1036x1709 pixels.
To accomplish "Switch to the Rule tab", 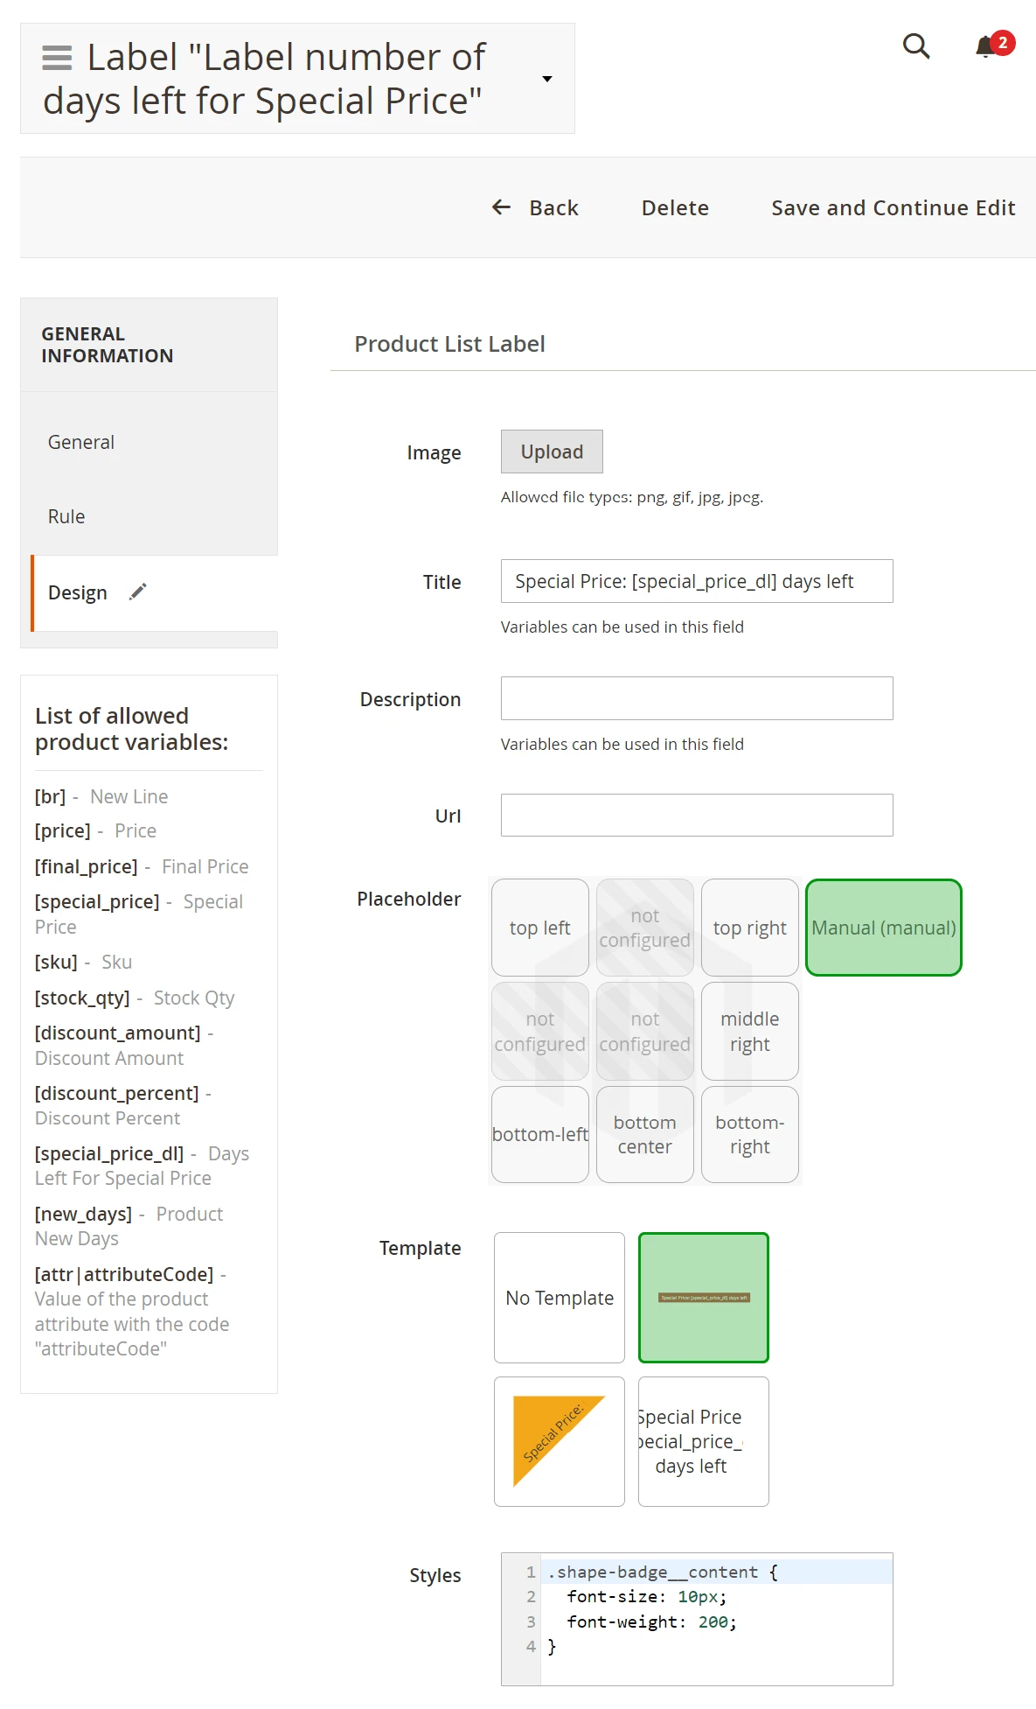I will tap(66, 516).
